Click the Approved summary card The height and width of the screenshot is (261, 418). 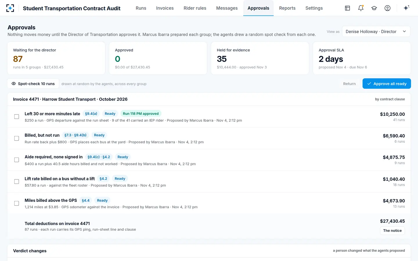(158, 58)
